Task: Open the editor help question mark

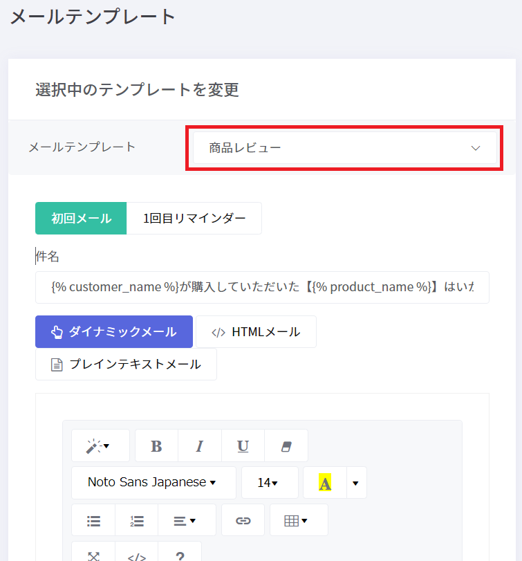Action: [180, 555]
